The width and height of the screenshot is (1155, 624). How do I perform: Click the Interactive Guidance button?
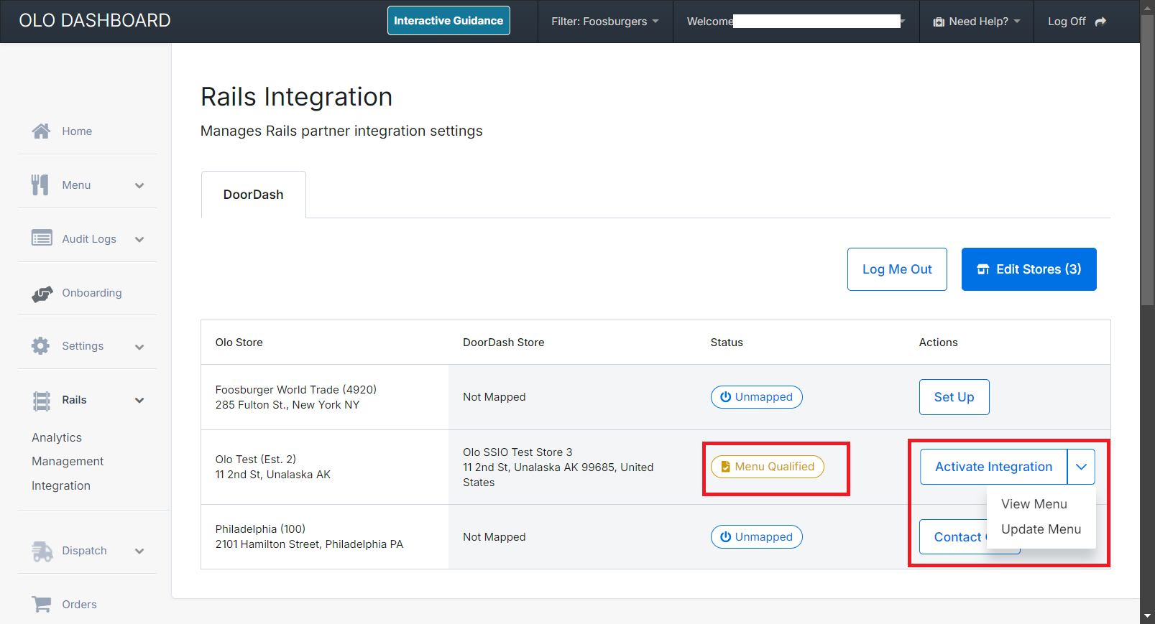coord(448,21)
